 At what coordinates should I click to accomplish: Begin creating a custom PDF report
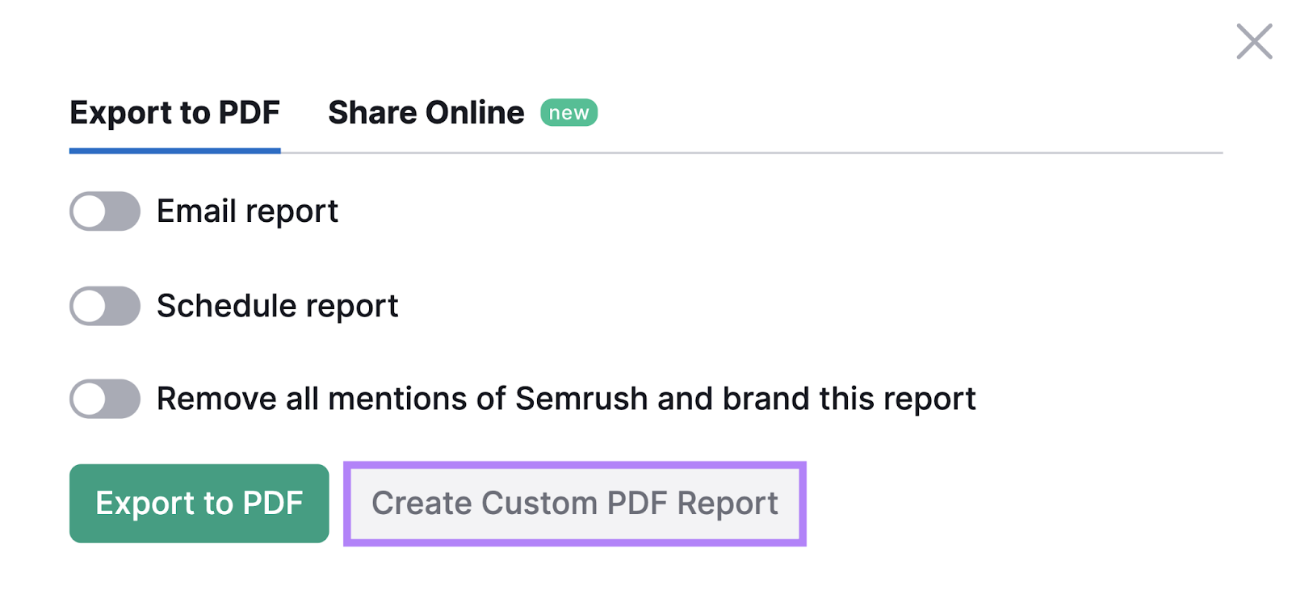(x=574, y=503)
